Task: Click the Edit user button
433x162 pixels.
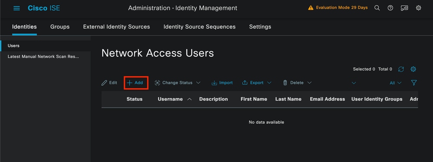Action: click(109, 83)
